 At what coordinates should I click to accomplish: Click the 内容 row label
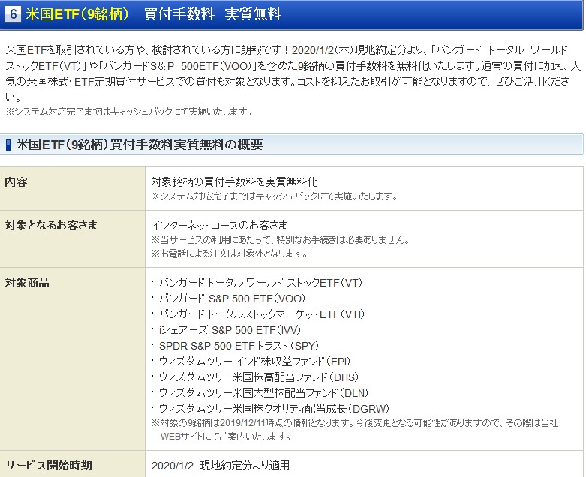16,182
